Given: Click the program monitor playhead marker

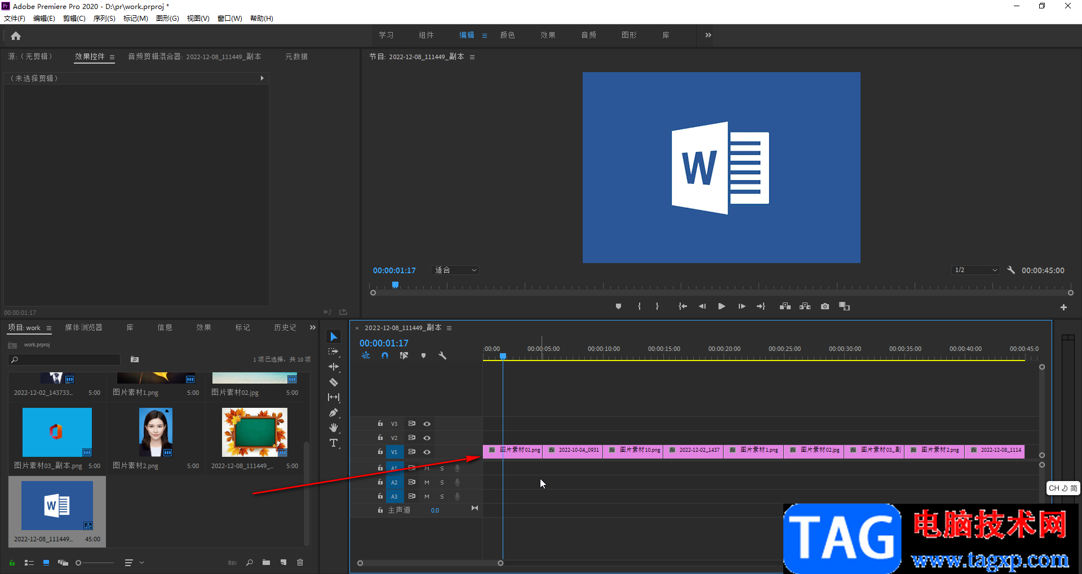Looking at the screenshot, I should click(396, 285).
